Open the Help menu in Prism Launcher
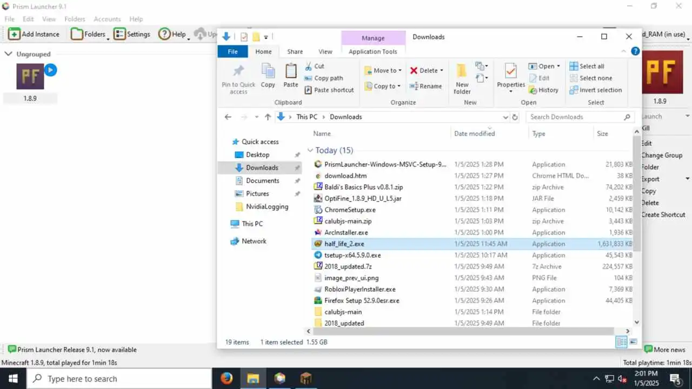This screenshot has width=692, height=389. 136,19
